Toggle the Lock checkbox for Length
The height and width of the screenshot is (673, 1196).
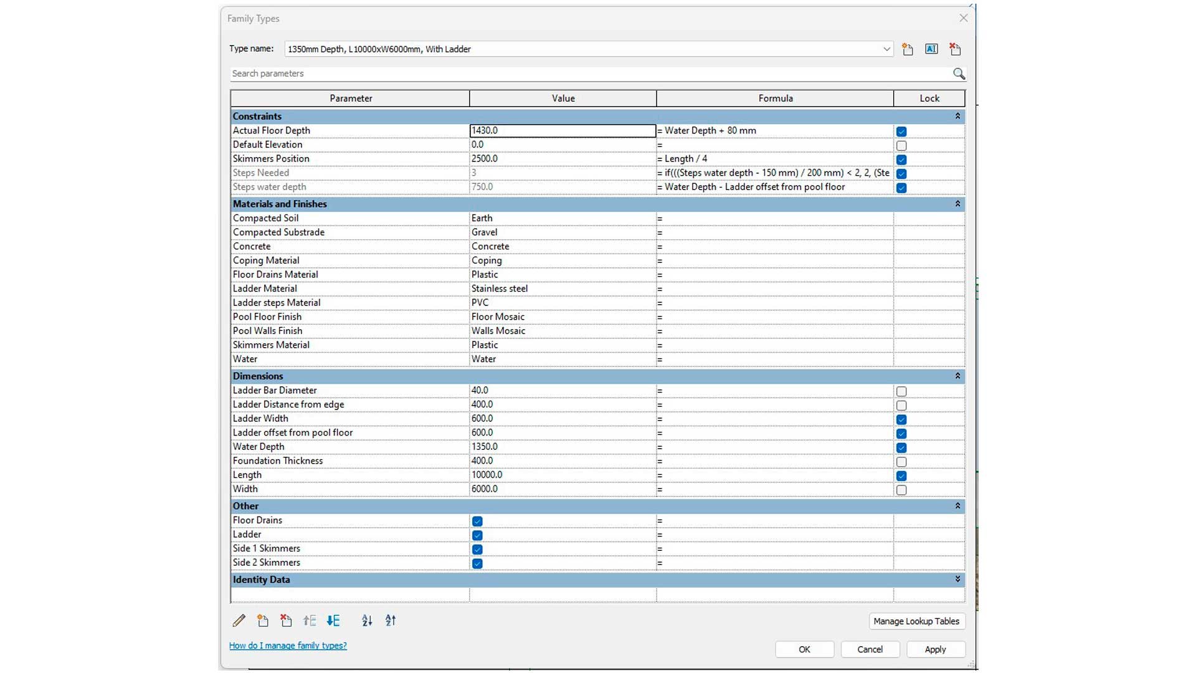tap(901, 475)
